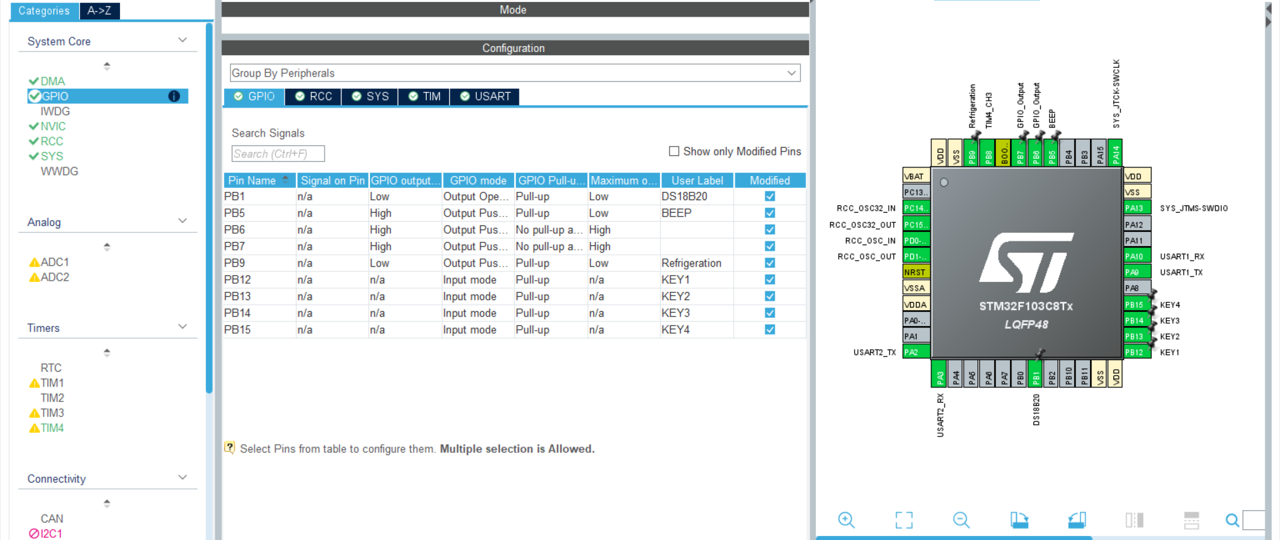Zoom out of the chip pinout view

[961, 520]
